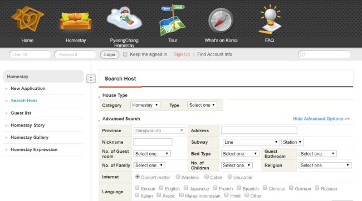Open Homestay Story in sidebar
The height and width of the screenshot is (201, 362).
click(27, 125)
